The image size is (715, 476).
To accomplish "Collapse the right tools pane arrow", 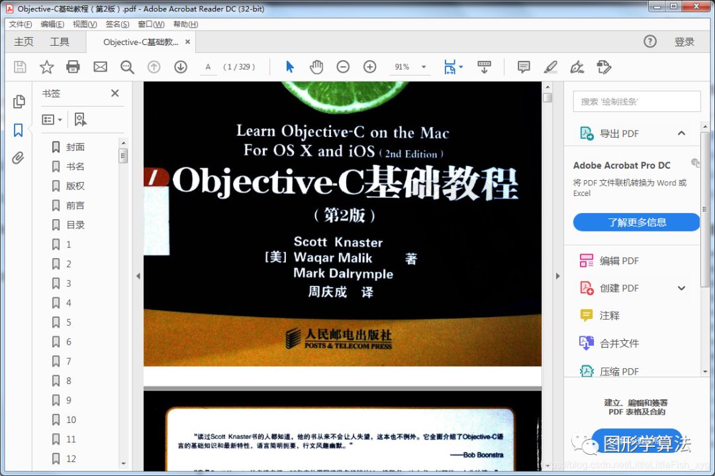I will coord(557,276).
